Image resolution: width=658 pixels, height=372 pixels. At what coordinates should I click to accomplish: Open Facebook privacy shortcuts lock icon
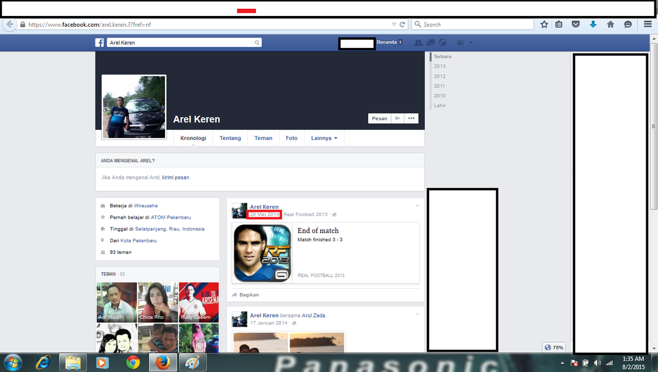(x=460, y=43)
